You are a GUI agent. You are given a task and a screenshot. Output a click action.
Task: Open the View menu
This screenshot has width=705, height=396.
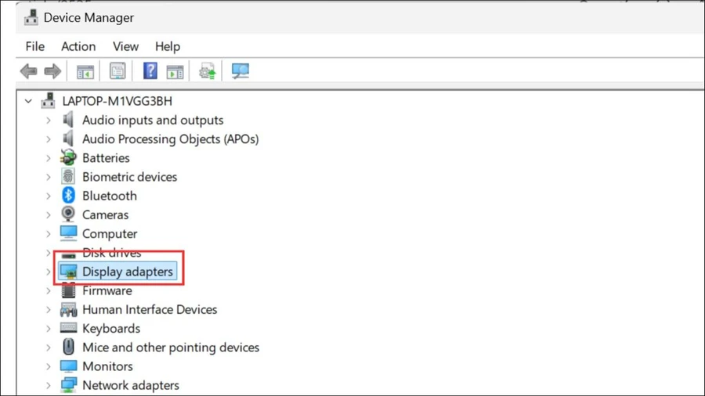coord(125,46)
